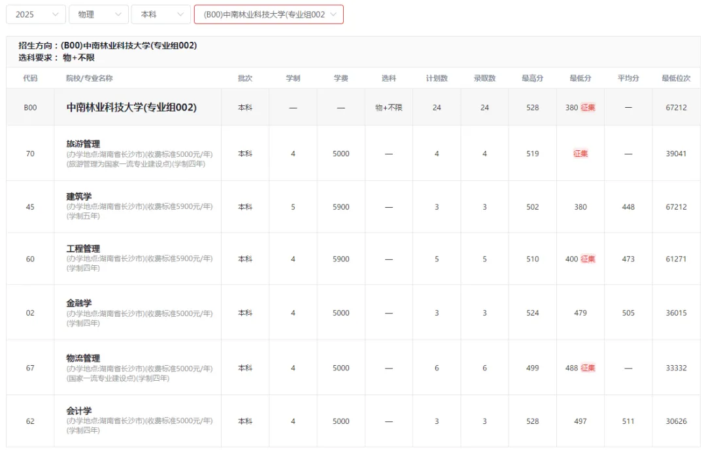Click the 批次 column header
This screenshot has height=452, width=706.
pos(245,78)
